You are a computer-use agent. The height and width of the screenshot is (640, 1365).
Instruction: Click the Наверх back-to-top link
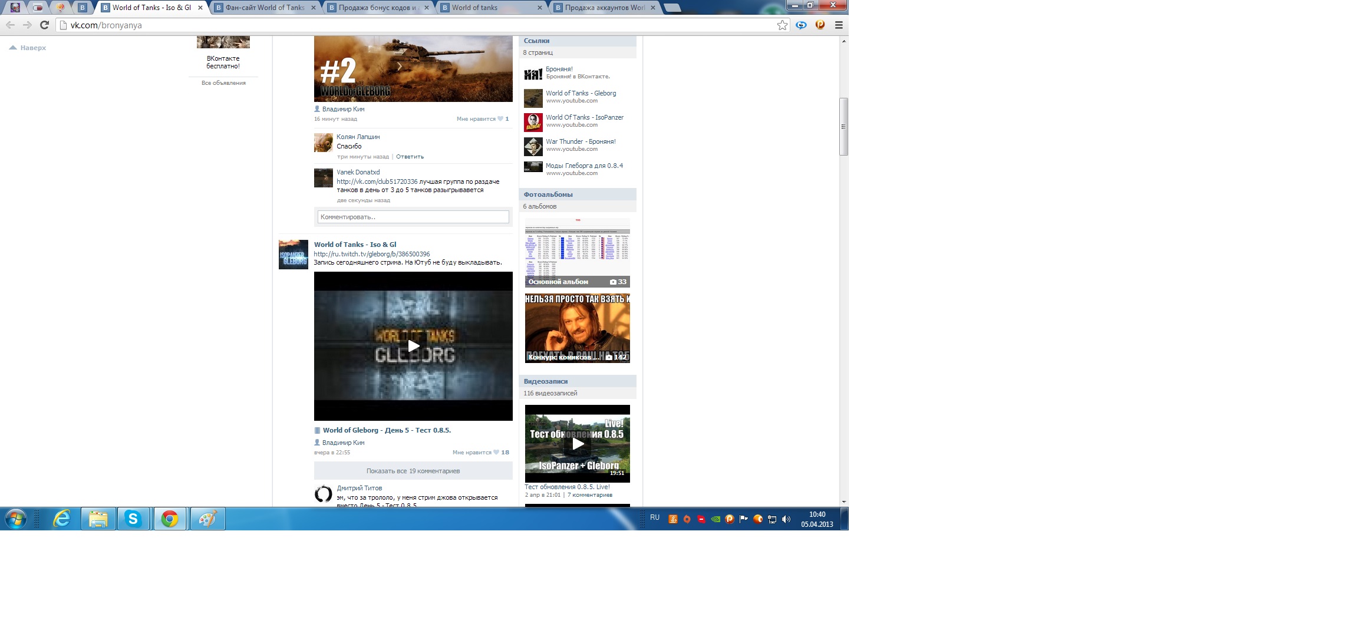pyautogui.click(x=28, y=48)
